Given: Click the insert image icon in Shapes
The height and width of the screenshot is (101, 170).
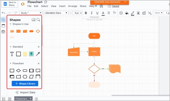Looking at the screenshot, I should coord(33,20).
